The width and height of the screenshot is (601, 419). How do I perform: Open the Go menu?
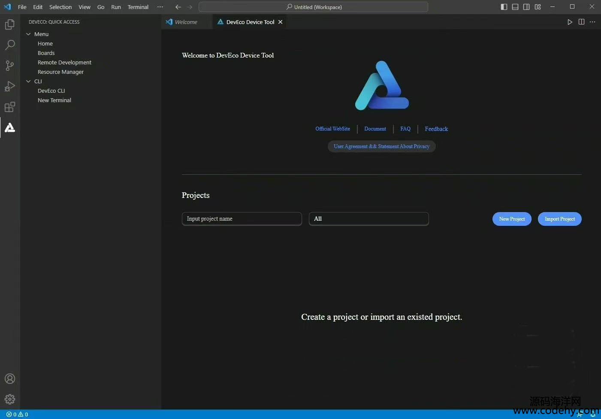[x=101, y=7]
